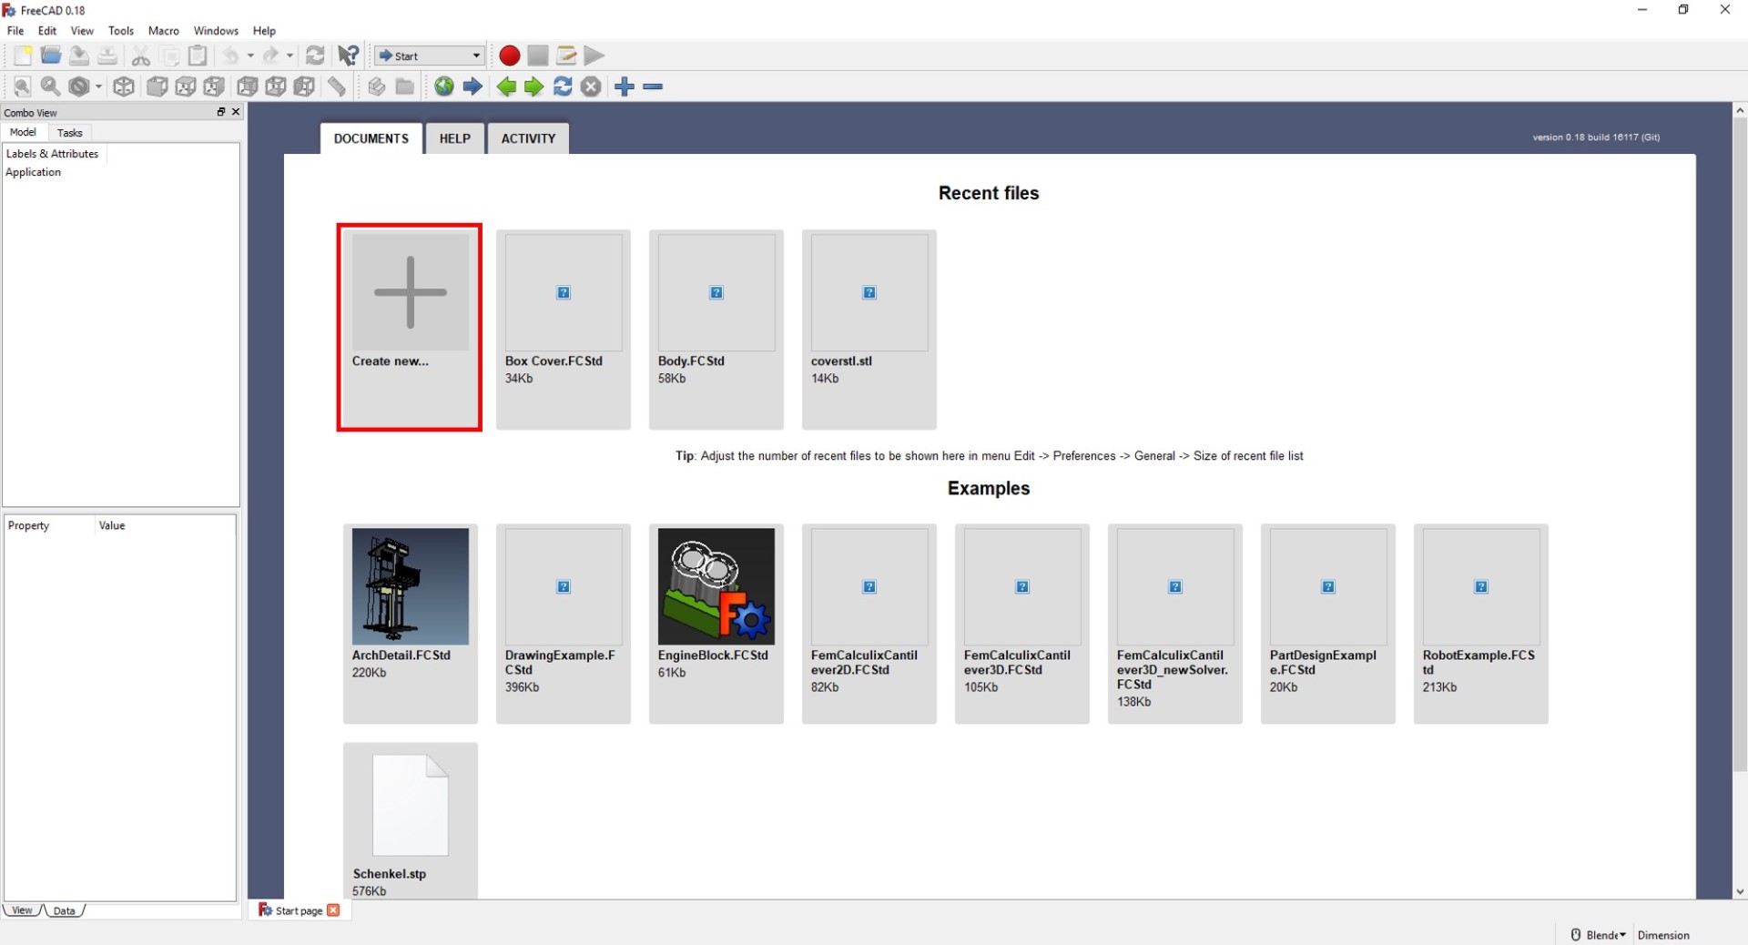This screenshot has height=945, width=1748.
Task: Reload the web page
Action: tap(563, 86)
